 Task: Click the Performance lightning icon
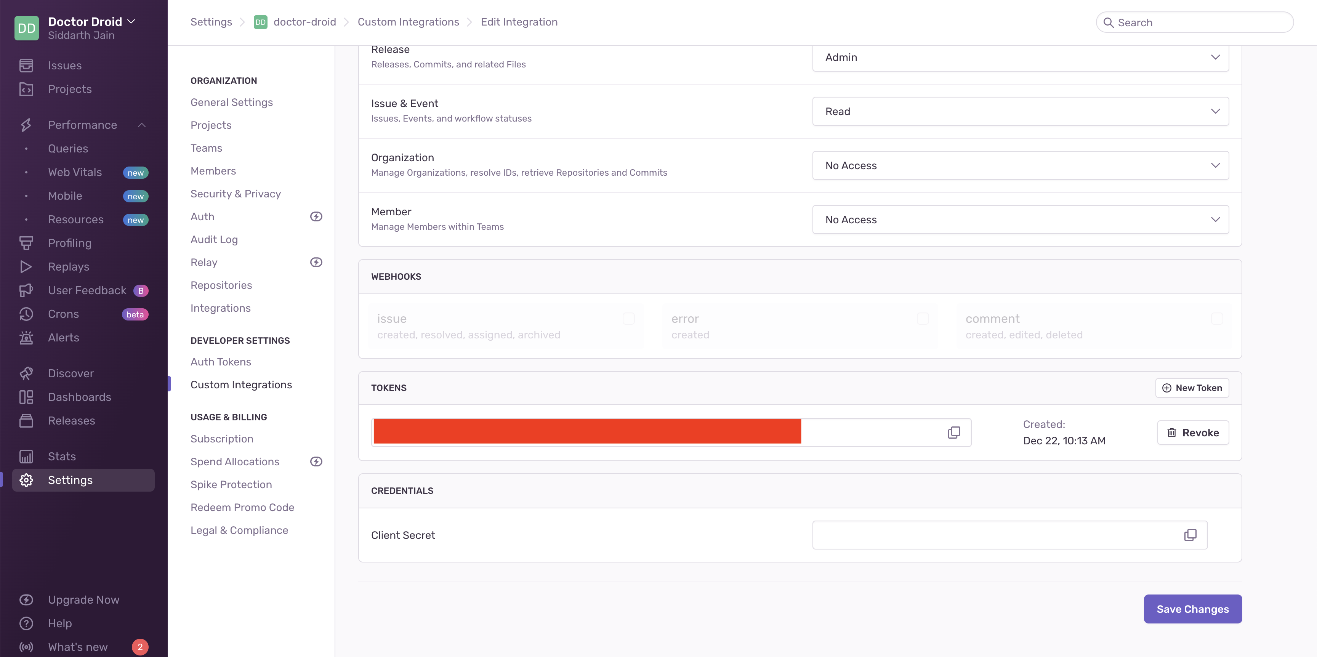pos(26,125)
